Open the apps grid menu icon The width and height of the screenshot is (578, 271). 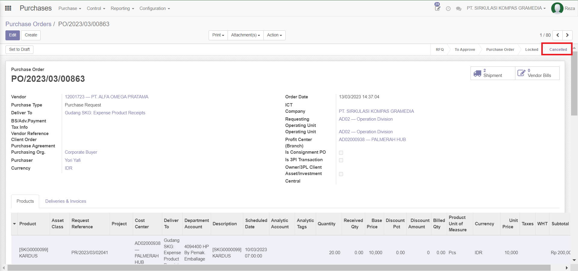coord(8,8)
